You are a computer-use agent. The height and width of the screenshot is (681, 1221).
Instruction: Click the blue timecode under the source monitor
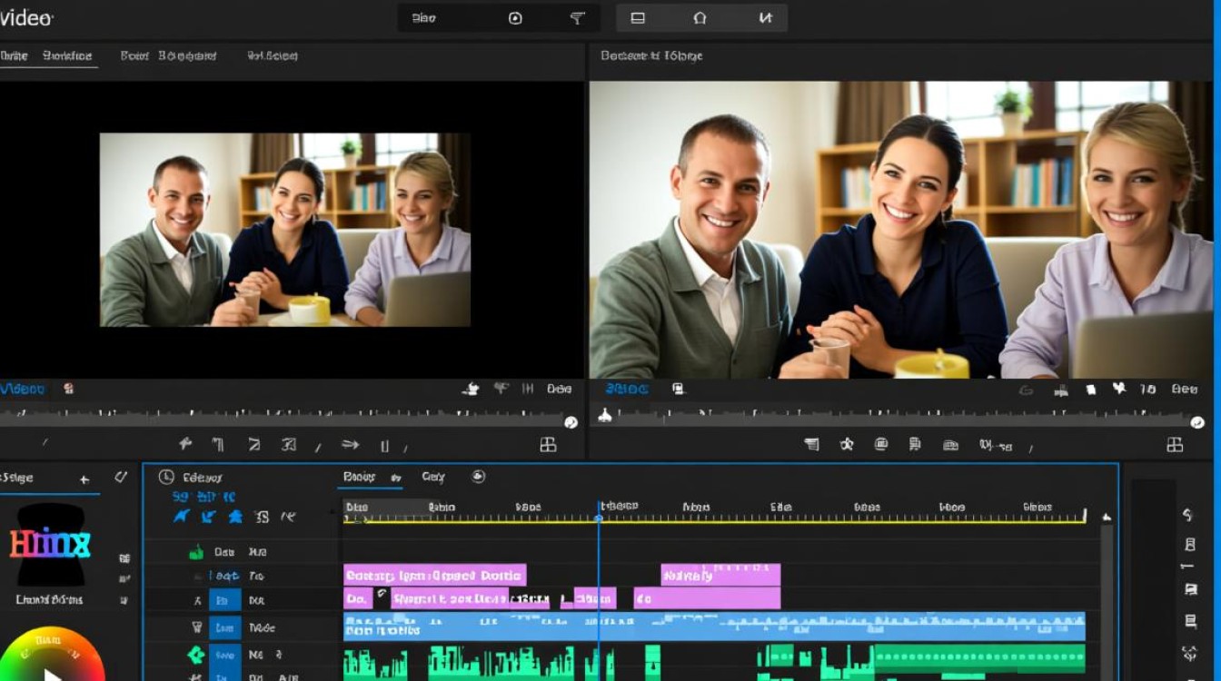[x=23, y=389]
